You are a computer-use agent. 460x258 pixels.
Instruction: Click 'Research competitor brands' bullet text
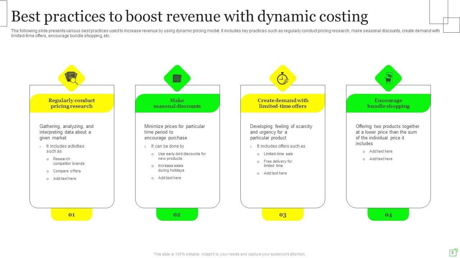(x=69, y=161)
